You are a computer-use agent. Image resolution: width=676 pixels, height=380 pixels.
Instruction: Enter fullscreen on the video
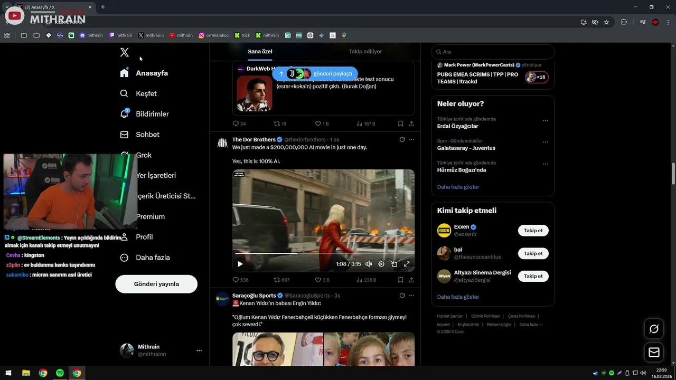coord(407,264)
